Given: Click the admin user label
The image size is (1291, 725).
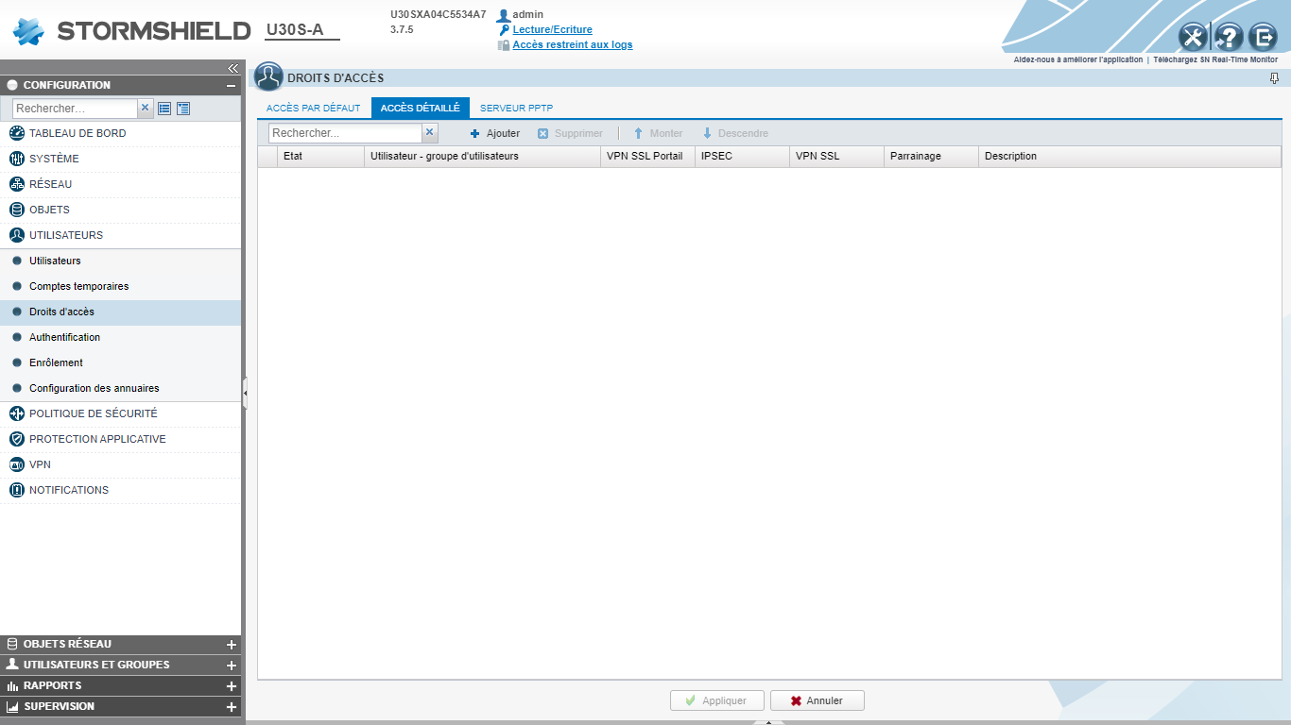Looking at the screenshot, I should click(527, 14).
